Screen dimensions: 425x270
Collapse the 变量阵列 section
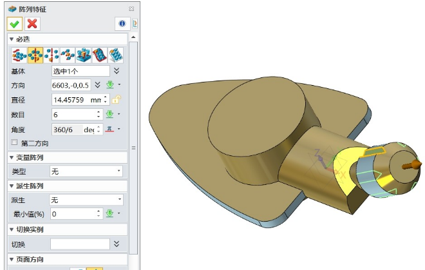pos(12,158)
